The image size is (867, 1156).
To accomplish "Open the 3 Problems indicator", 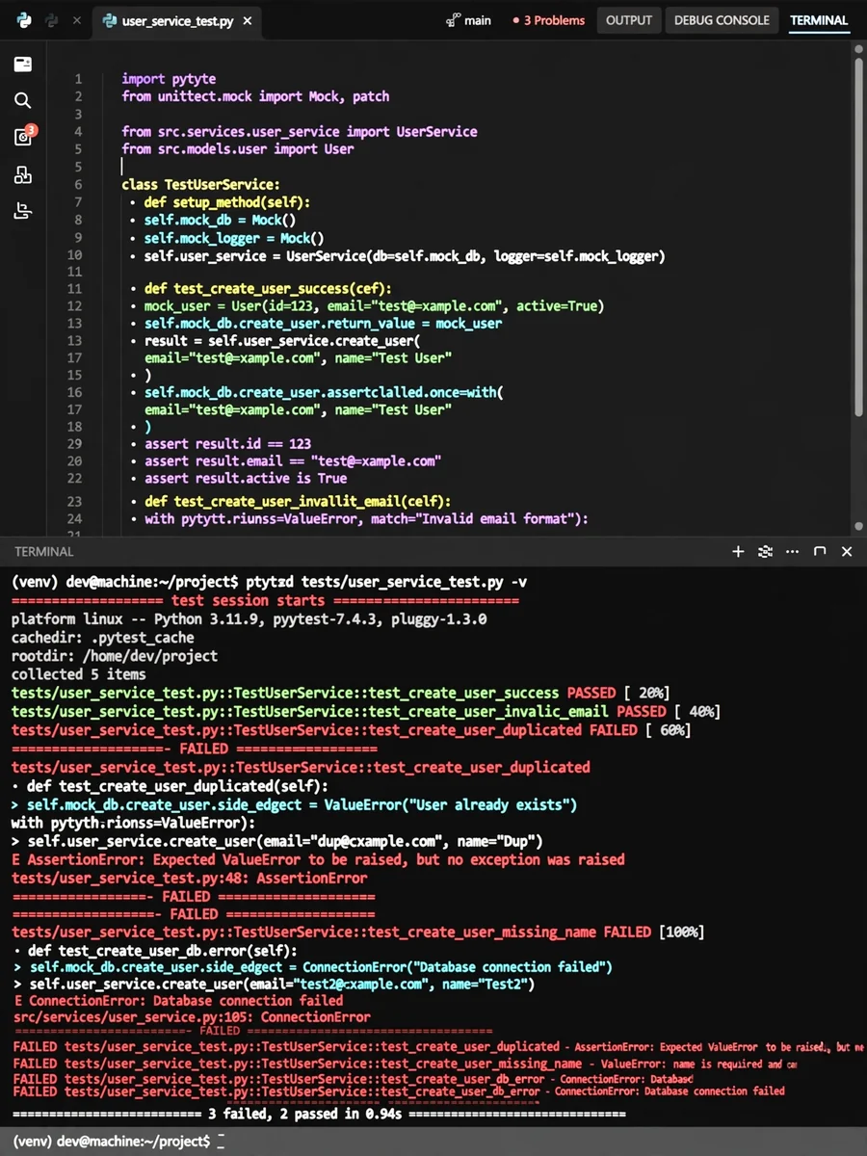I will 548,20.
